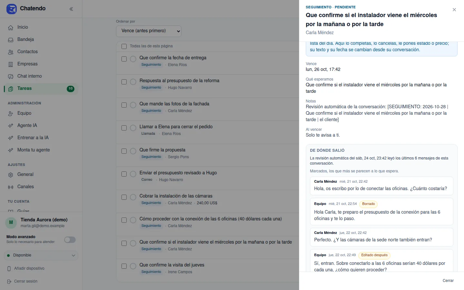Open the 'Vence (antes primero)' sort dropdown
The height and width of the screenshot is (290, 464).
(149, 31)
